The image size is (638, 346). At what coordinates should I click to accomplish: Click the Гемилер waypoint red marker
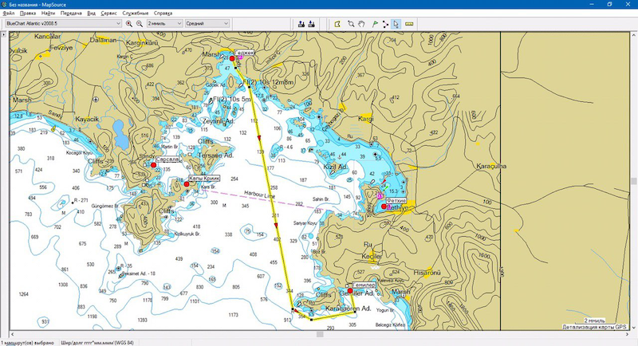(x=350, y=291)
